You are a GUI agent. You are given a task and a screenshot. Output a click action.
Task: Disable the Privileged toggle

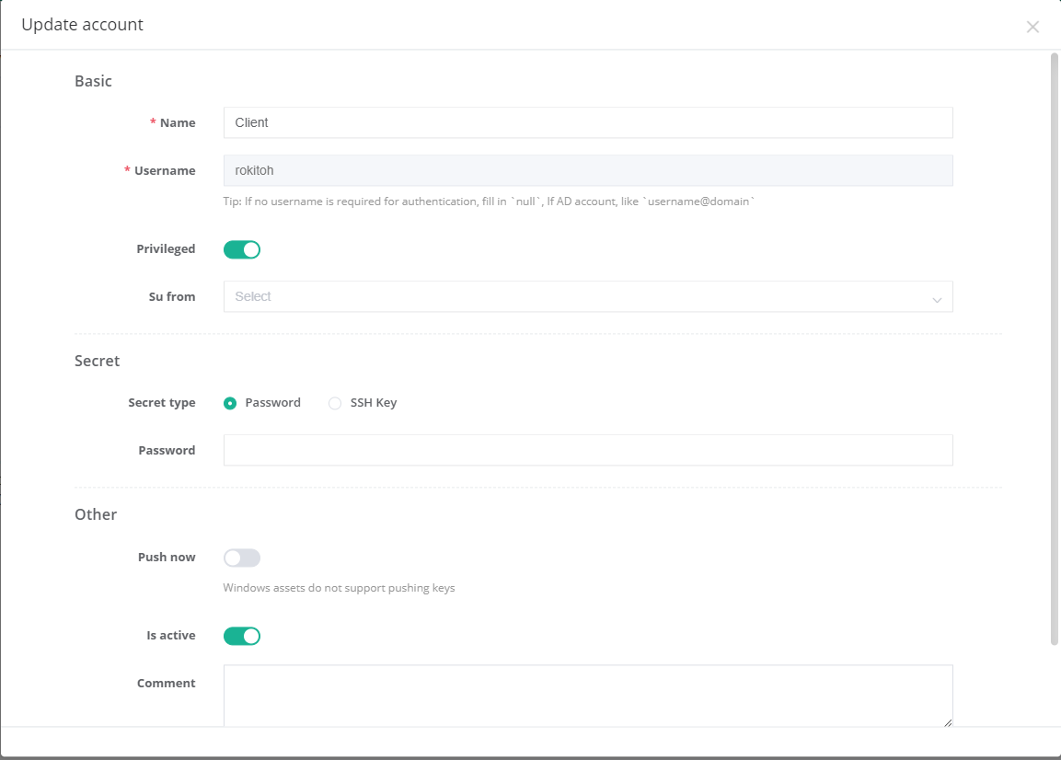tap(242, 249)
